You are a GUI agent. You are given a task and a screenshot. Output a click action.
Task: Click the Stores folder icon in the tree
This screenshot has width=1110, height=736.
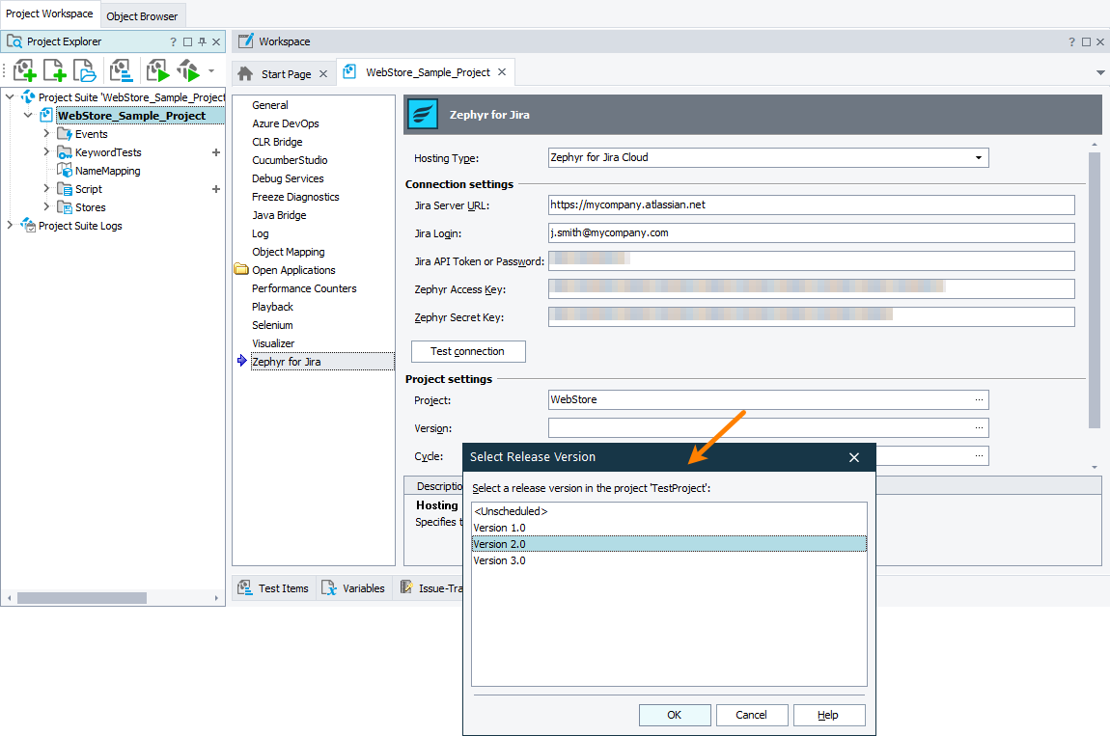pos(65,207)
